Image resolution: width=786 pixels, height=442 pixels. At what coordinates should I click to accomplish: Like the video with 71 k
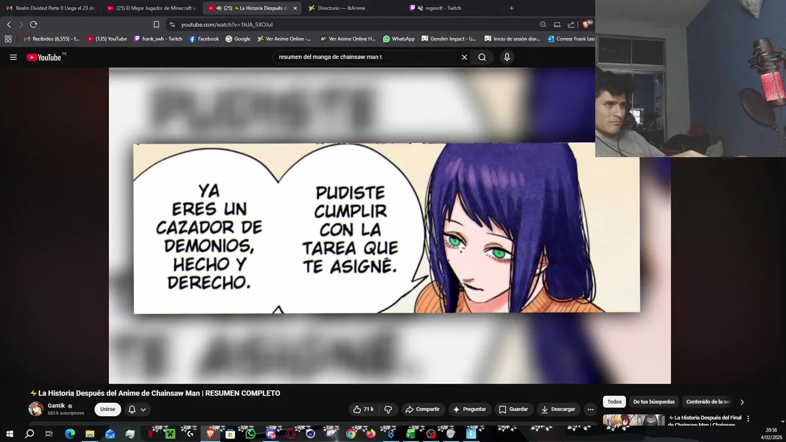coord(363,409)
